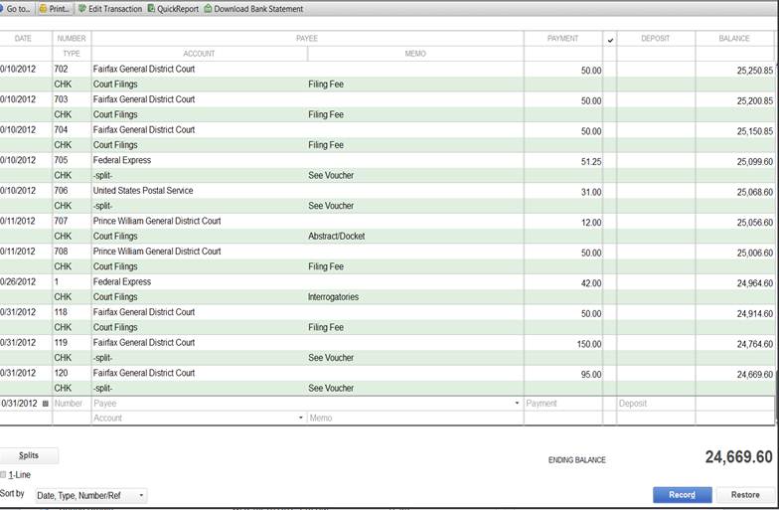This screenshot has width=779, height=510.
Task: Click the Payment field in the new entry row
Action: [x=561, y=404]
